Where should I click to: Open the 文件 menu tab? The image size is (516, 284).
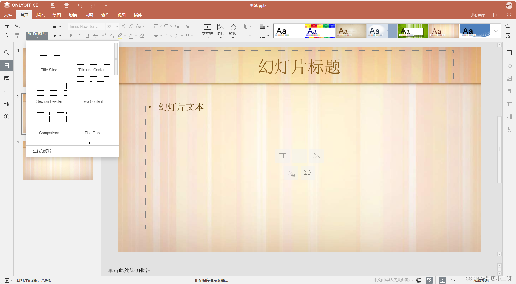click(8, 15)
